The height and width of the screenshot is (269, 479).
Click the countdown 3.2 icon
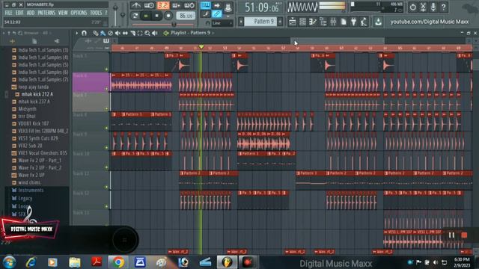pyautogui.click(x=163, y=5)
